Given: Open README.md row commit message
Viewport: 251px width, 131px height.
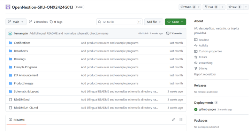Looking at the screenshot, I should coord(120,100).
